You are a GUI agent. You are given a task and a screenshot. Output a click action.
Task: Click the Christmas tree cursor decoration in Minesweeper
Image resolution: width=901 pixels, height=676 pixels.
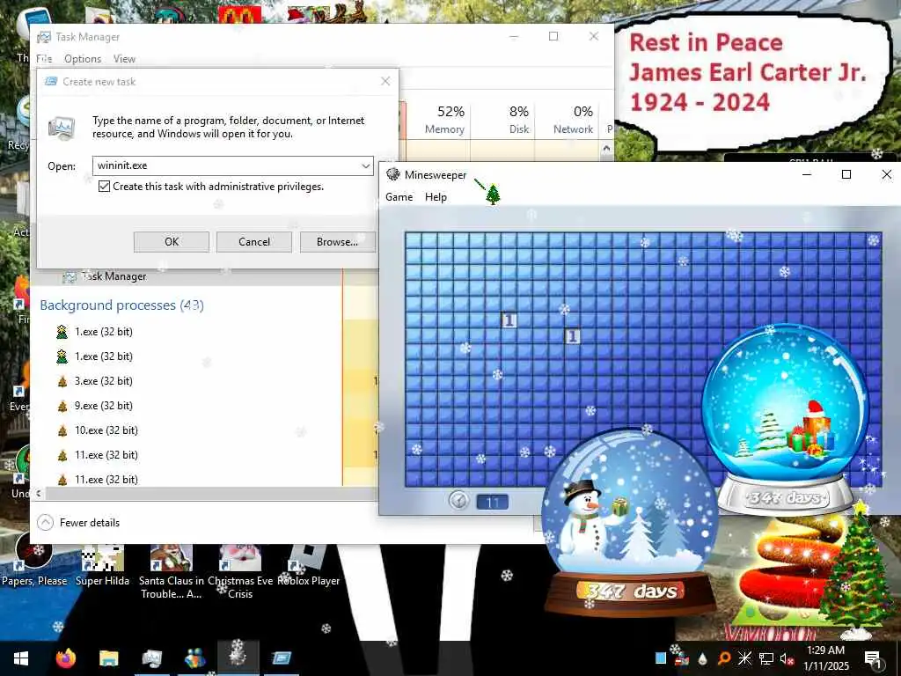[493, 194]
